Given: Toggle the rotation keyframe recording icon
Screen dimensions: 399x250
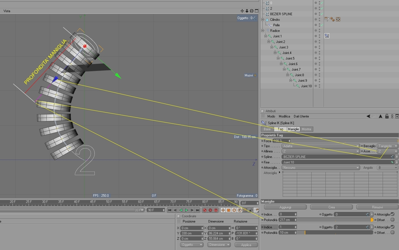Looking at the screenshot, I should [x=234, y=210].
